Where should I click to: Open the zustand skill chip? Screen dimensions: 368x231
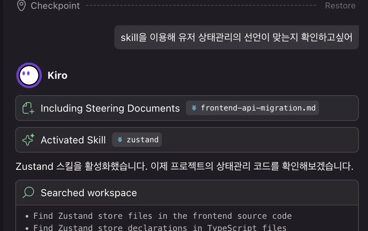click(137, 140)
